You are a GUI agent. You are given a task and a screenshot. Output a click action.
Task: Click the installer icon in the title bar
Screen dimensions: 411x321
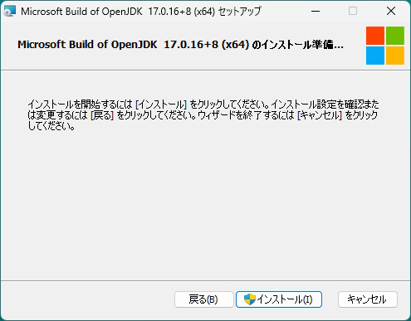10,12
